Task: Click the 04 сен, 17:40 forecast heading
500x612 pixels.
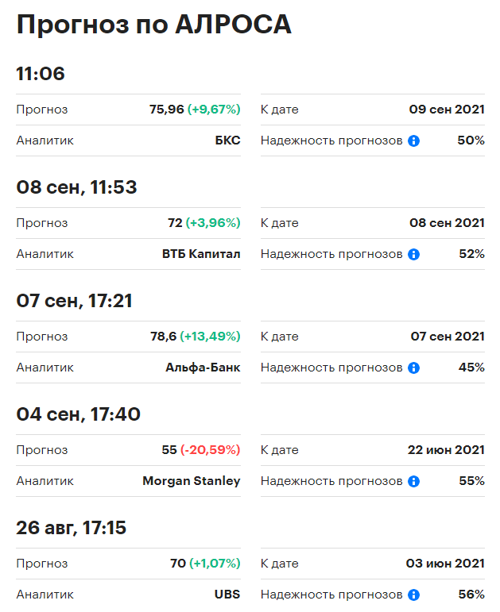Action: click(x=78, y=414)
